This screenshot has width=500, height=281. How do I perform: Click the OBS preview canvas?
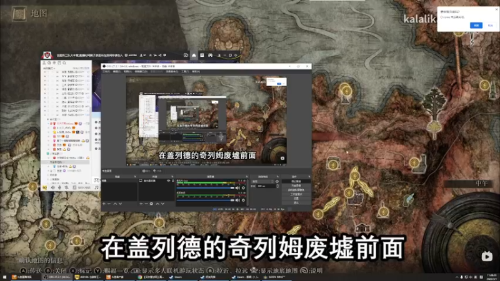[206, 121]
